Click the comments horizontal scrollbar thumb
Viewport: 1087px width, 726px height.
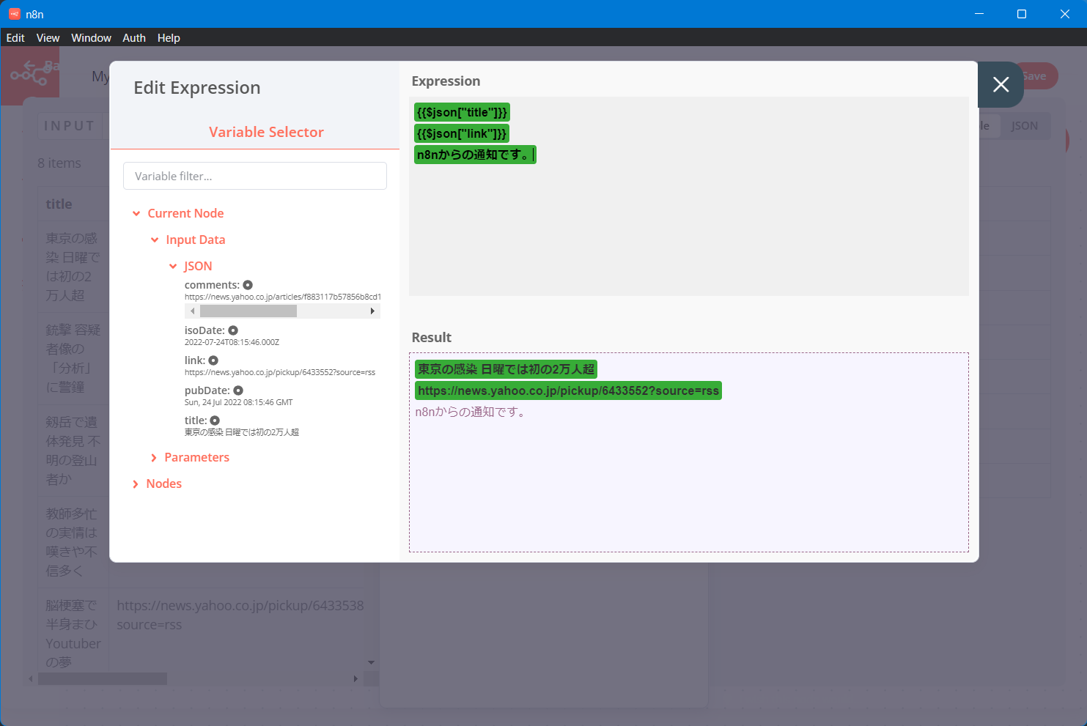pyautogui.click(x=248, y=311)
